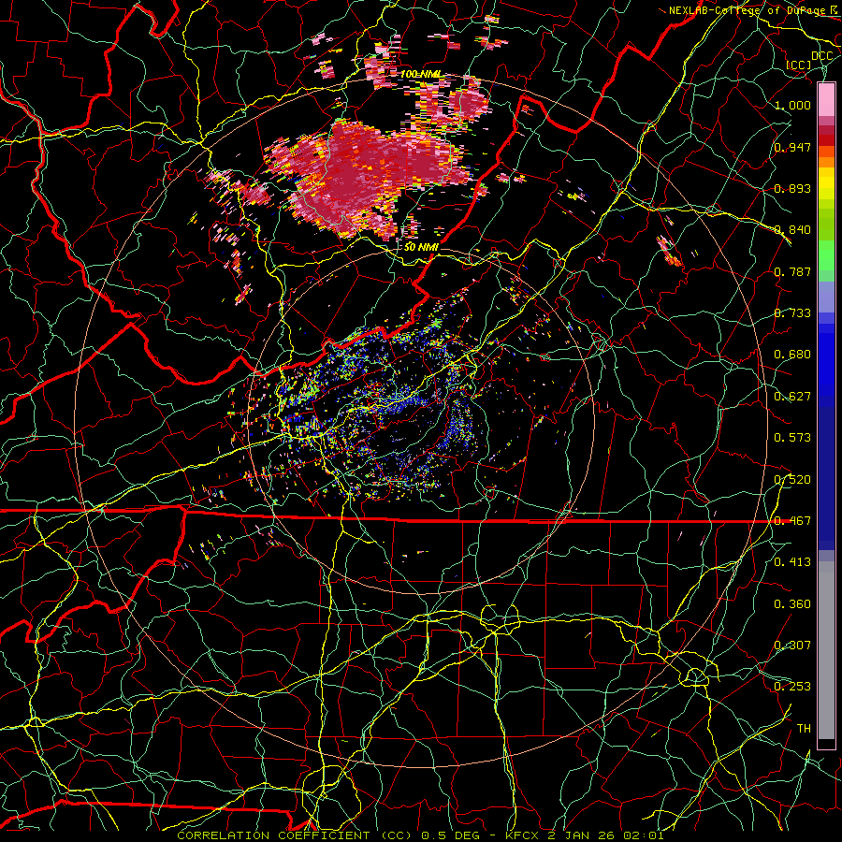Click the 1.000 scale value
Image resolution: width=842 pixels, height=842 pixels.
[x=792, y=105]
